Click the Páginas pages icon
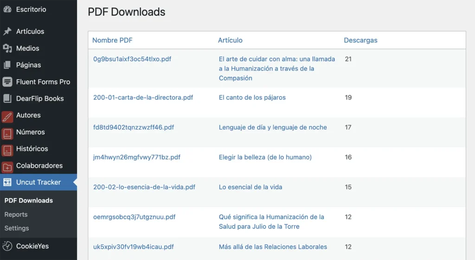The width and height of the screenshot is (475, 260). (7, 65)
